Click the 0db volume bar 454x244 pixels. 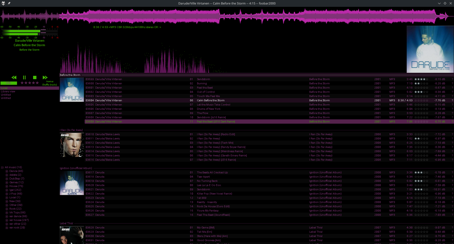click(x=9, y=83)
